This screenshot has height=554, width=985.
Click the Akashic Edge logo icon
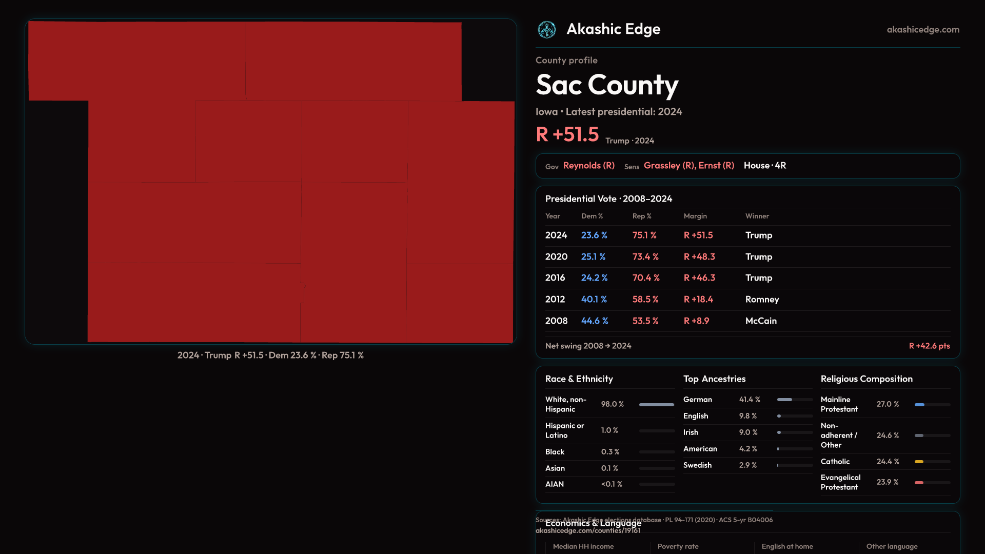coord(546,30)
